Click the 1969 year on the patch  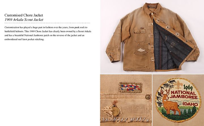188,88
